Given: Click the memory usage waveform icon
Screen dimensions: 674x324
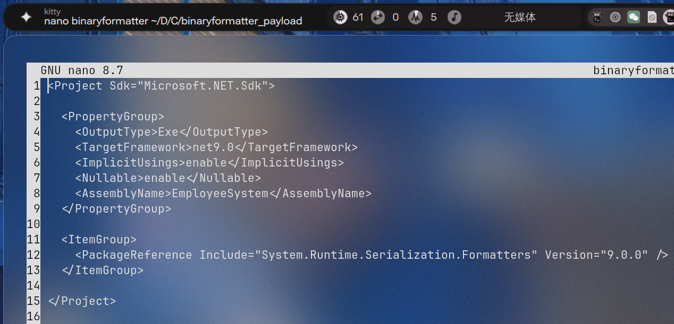Looking at the screenshot, I should point(415,17).
